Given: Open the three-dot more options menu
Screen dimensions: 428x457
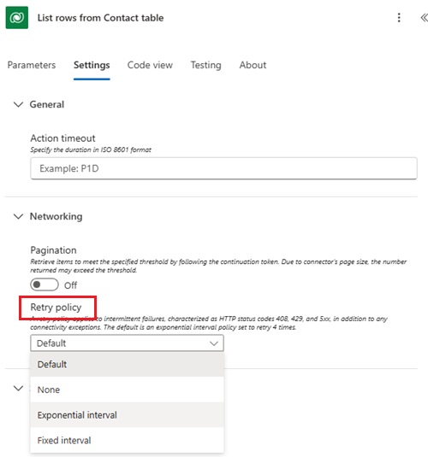Looking at the screenshot, I should [399, 18].
